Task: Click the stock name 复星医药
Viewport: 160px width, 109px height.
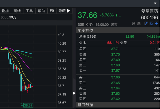Action: point(150,11)
